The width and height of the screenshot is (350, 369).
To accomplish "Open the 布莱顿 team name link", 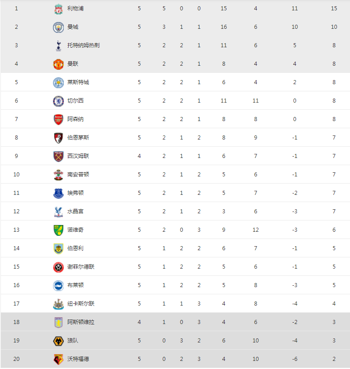I will pos(75,285).
